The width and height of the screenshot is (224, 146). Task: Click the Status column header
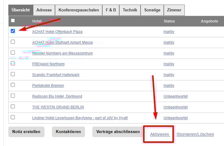(169, 21)
